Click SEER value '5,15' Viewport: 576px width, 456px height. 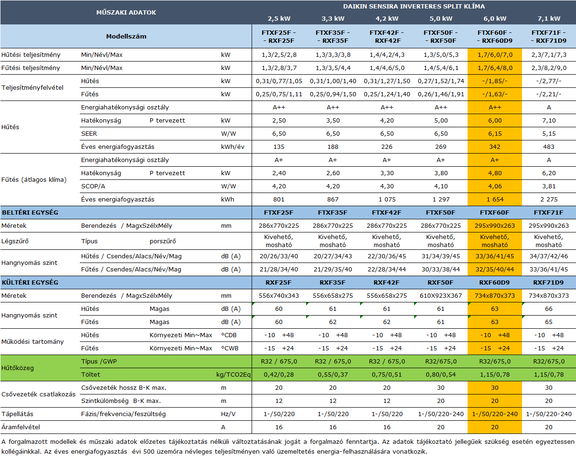tap(549, 133)
